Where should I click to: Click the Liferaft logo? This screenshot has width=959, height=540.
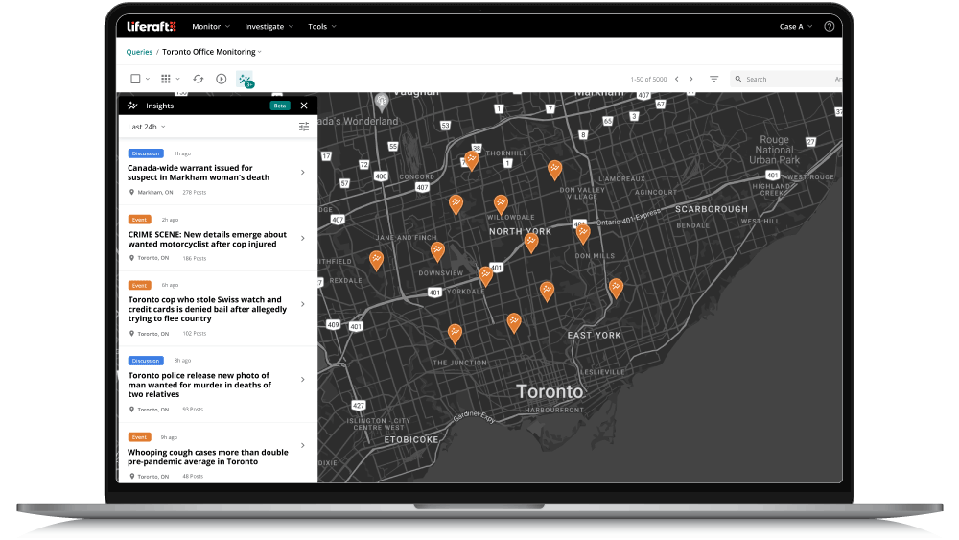pyautogui.click(x=152, y=26)
